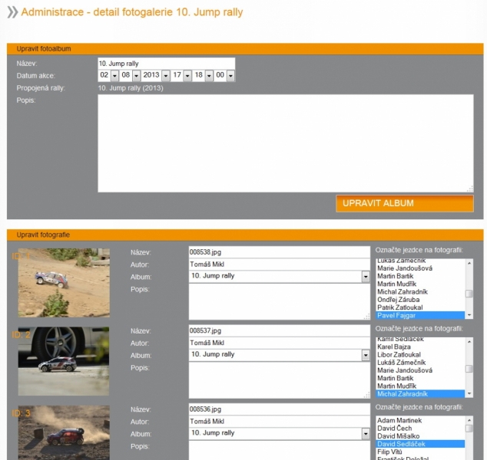This screenshot has height=460, width=487.
Task: Click scrollbar thumb of photo 1 rider list
Action: [469, 294]
